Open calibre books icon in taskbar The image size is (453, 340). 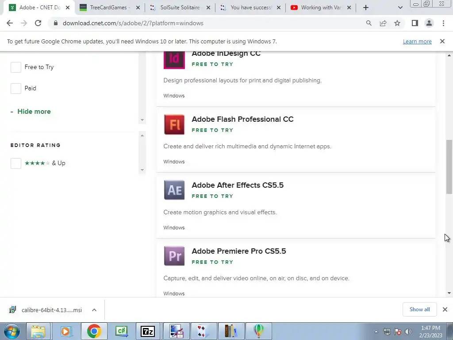click(x=230, y=331)
